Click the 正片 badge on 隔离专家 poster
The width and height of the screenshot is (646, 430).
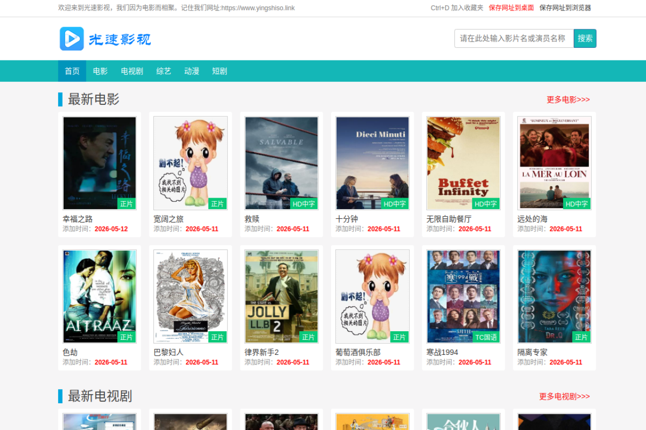pyautogui.click(x=581, y=337)
